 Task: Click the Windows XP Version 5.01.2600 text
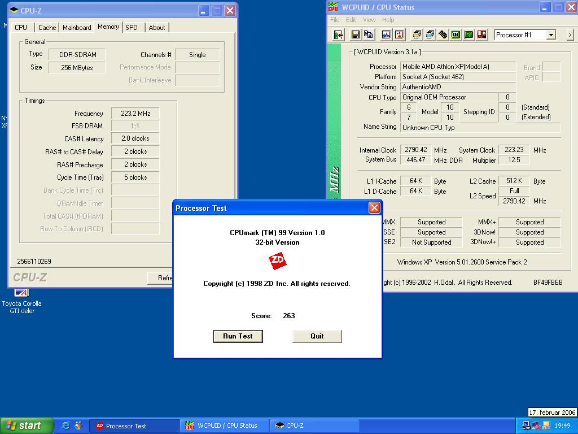(462, 262)
